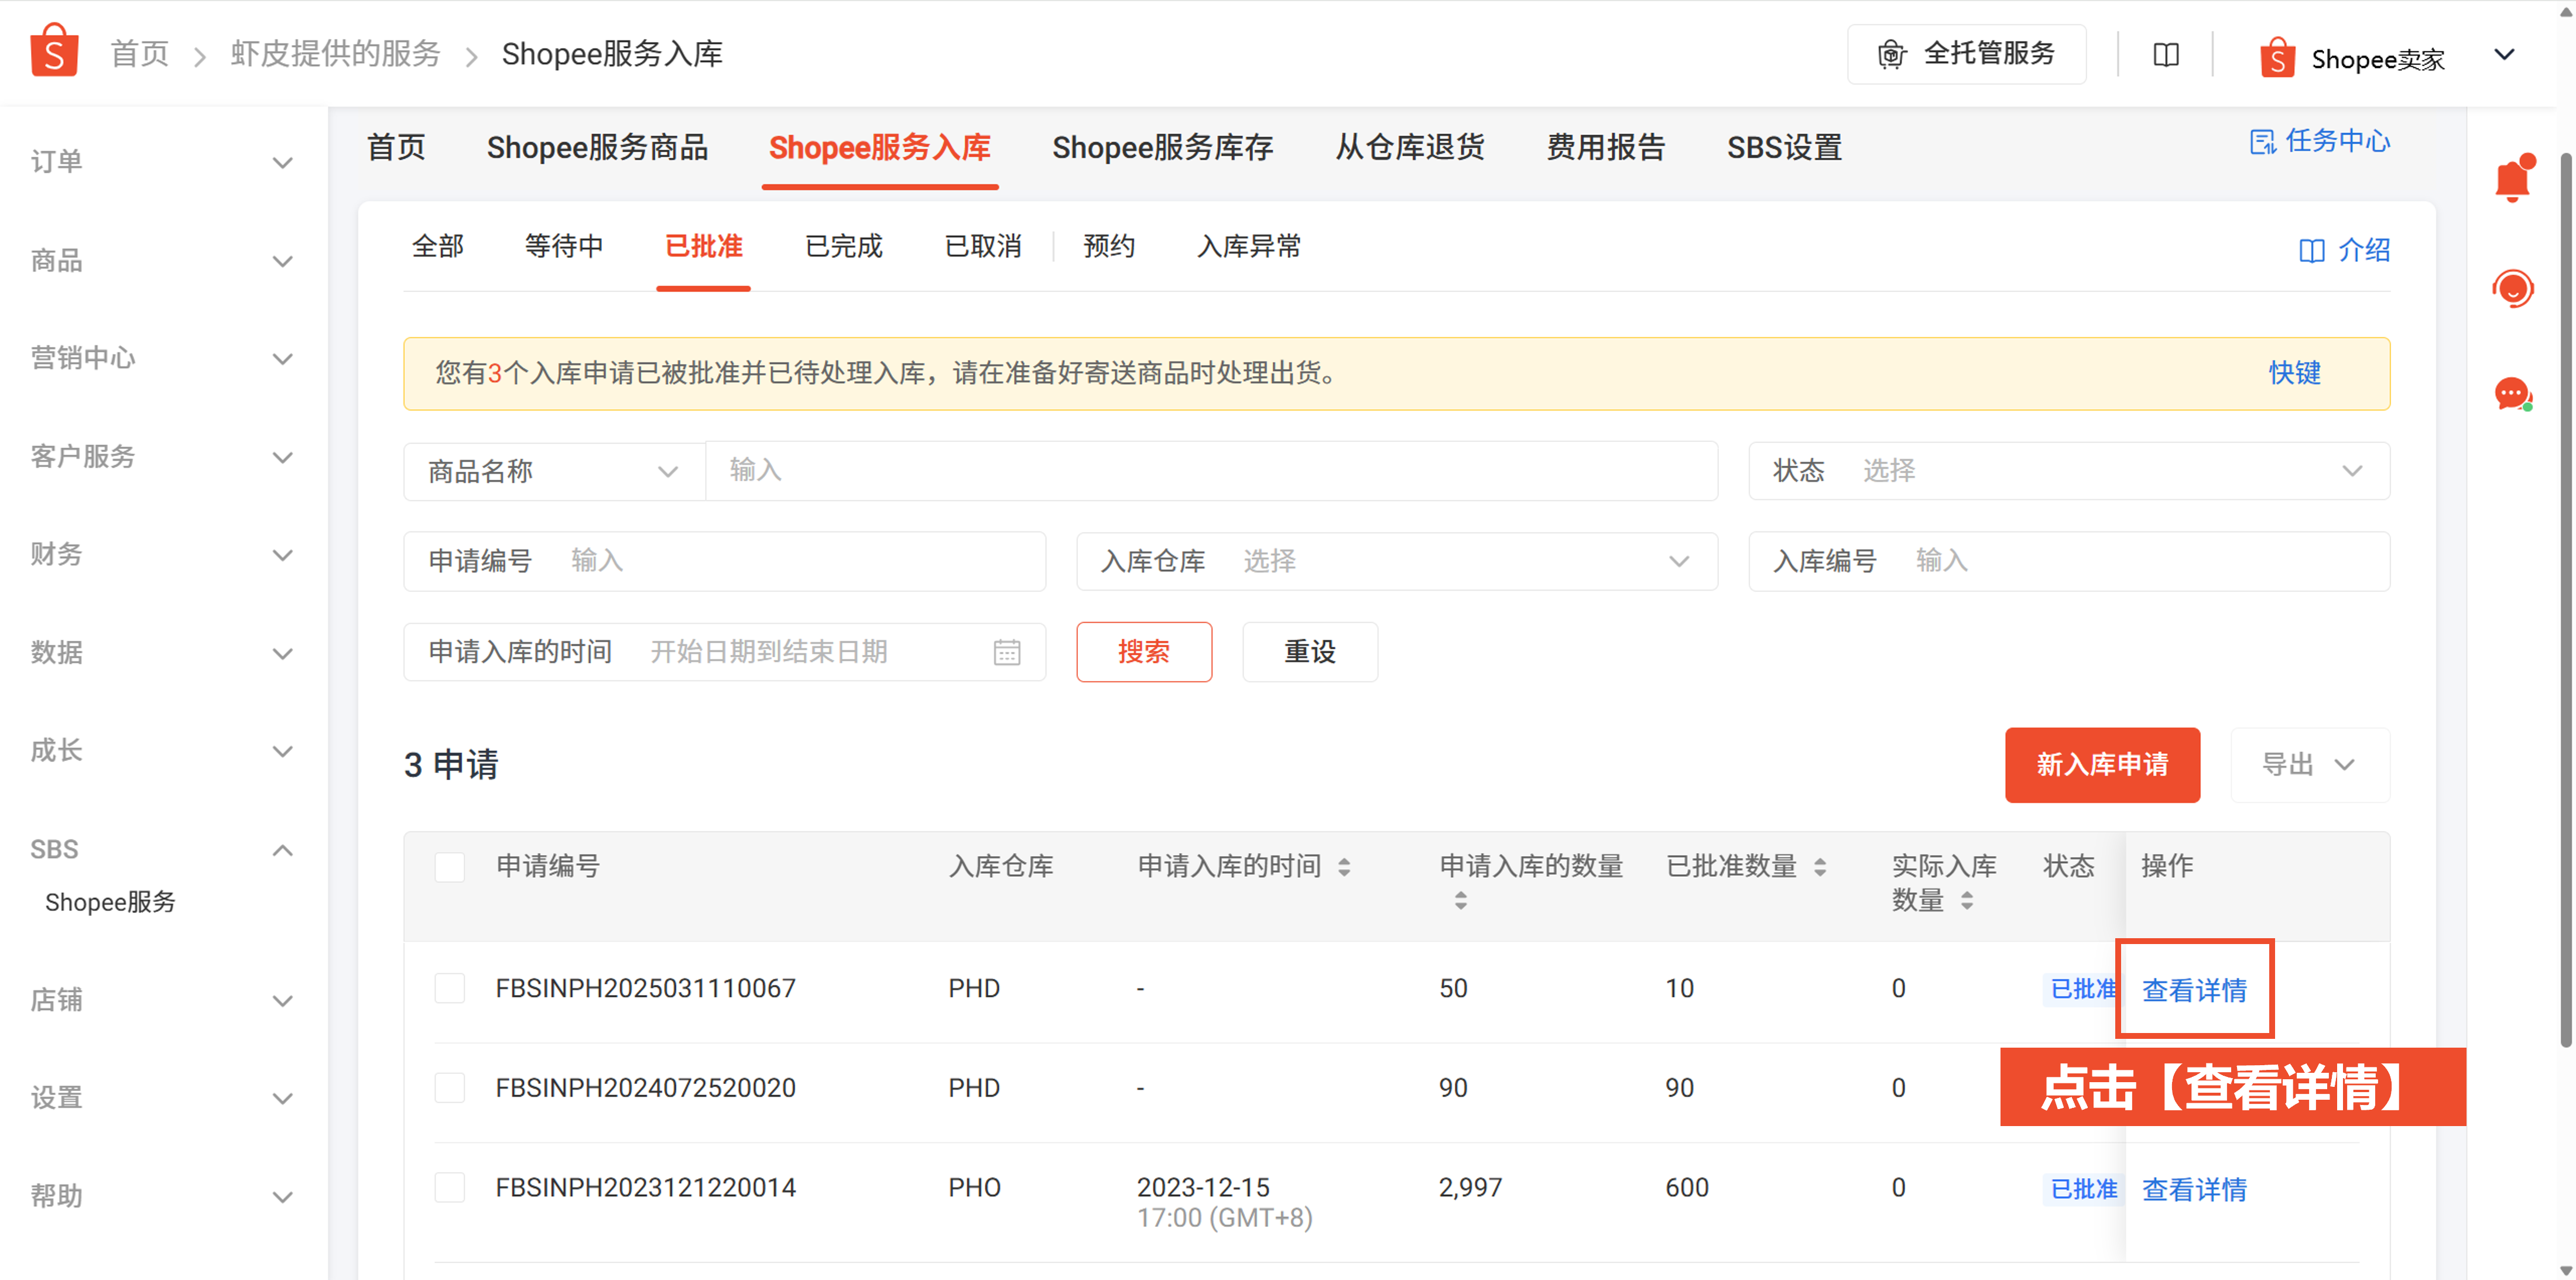Select the 全部 status tab

pyautogui.click(x=438, y=246)
